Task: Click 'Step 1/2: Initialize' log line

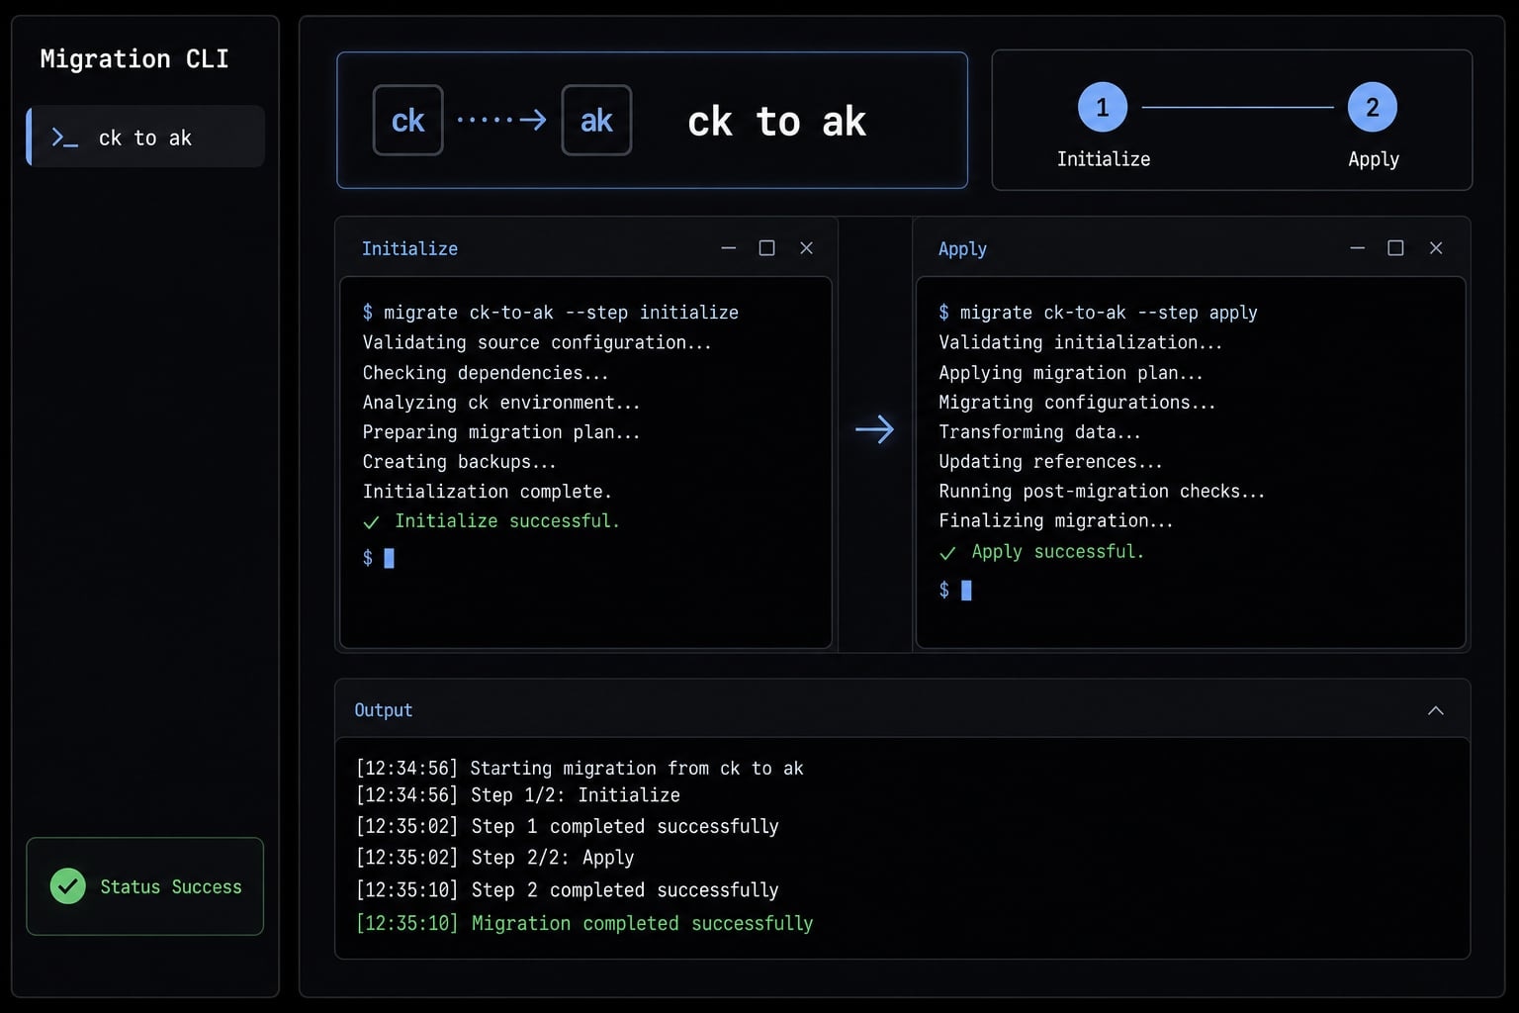Action: point(518,795)
